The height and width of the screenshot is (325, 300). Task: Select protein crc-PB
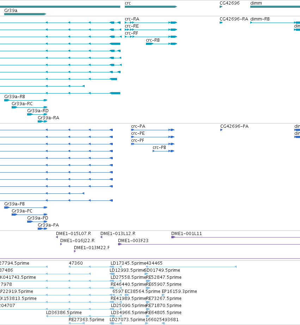pos(164,151)
